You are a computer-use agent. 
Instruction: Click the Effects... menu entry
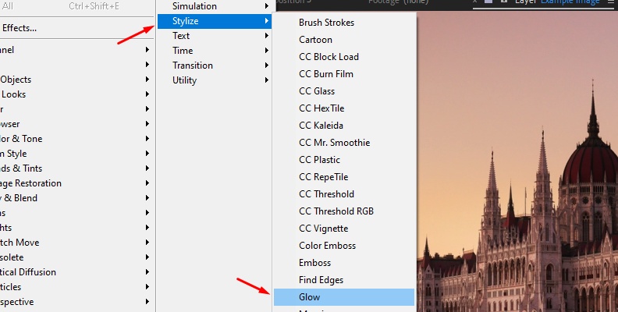pos(19,29)
